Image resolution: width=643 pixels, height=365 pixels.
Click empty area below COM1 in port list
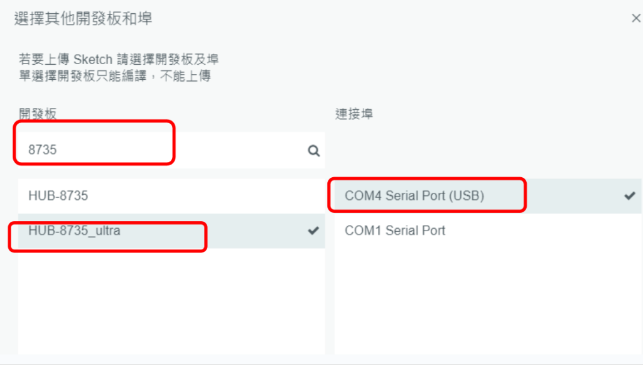tap(487, 302)
